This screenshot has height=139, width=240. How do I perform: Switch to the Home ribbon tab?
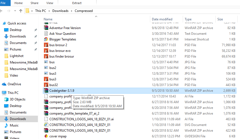(x=19, y=3)
